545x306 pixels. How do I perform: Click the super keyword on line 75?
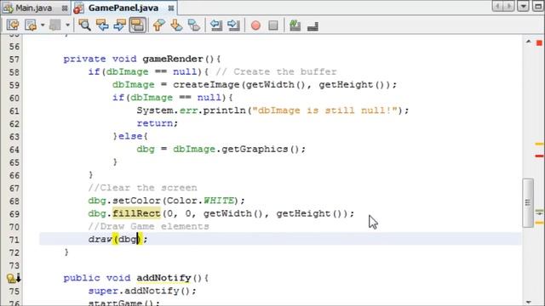click(x=103, y=291)
